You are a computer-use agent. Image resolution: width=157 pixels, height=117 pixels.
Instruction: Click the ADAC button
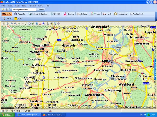click(19, 19)
